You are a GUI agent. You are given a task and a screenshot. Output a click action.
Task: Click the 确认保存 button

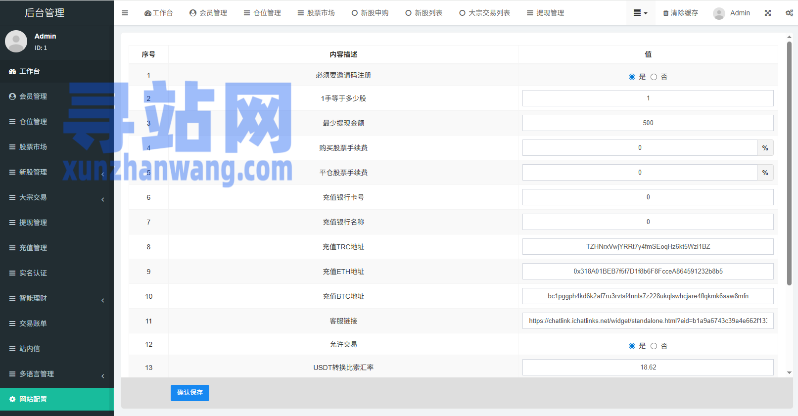pos(189,393)
